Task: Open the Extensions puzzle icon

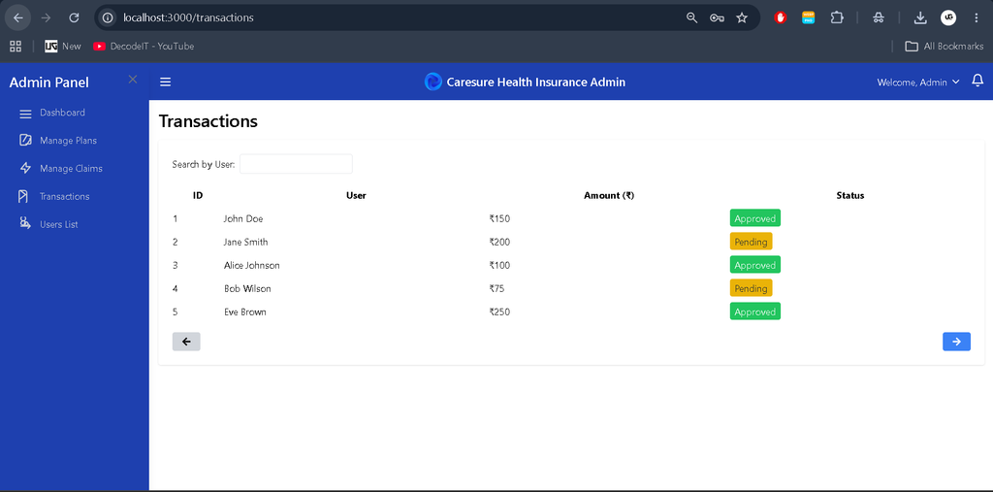Action: 837,17
